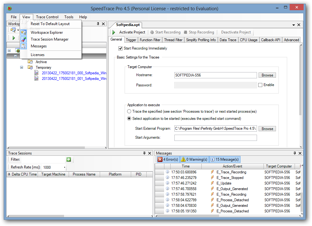
Task: Open the Refresh Rate dropdown
Action: pyautogui.click(x=65, y=167)
